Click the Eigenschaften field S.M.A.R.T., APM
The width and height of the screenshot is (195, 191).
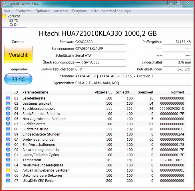[x=133, y=83]
